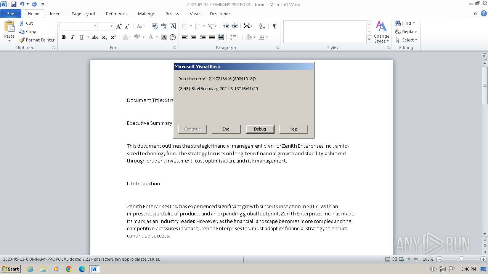The image size is (488, 274).
Task: Toggle Character Shading button
Action: (164, 37)
